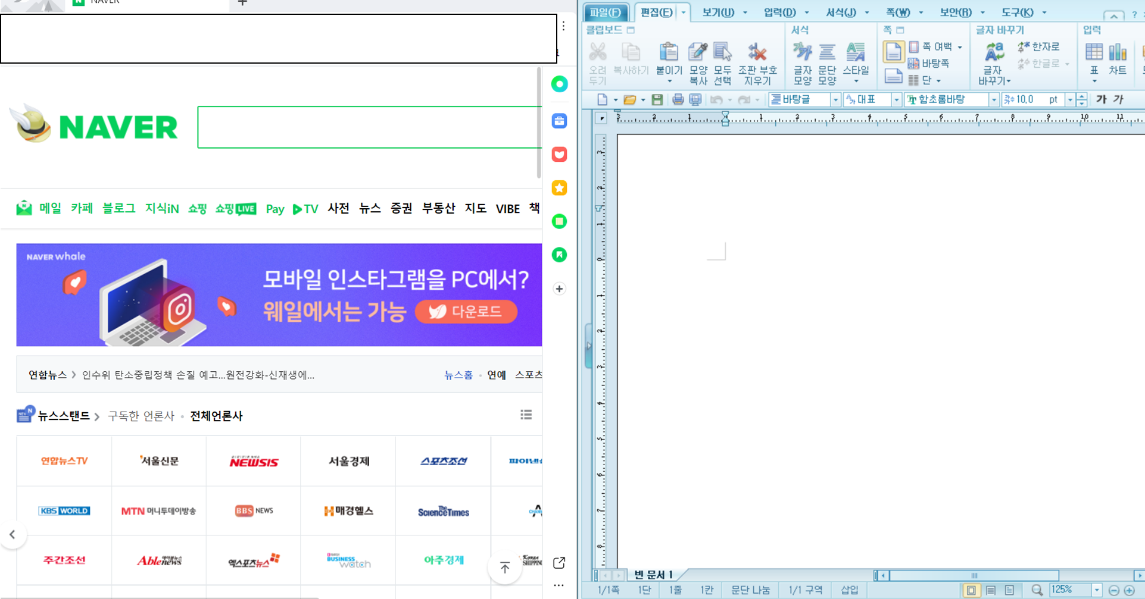Click the 지식iN link on Naver
The width and height of the screenshot is (1145, 599).
[x=162, y=208]
